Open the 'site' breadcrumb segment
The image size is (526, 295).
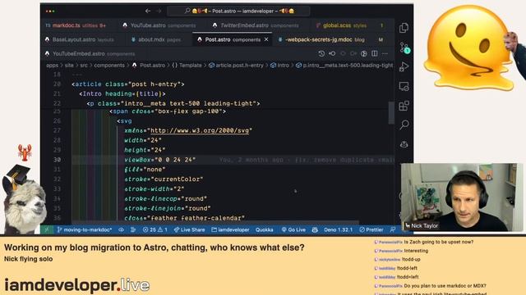(x=69, y=66)
